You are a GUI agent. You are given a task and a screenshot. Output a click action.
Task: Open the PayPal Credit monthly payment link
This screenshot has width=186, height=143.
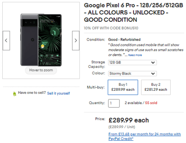[x=144, y=136]
